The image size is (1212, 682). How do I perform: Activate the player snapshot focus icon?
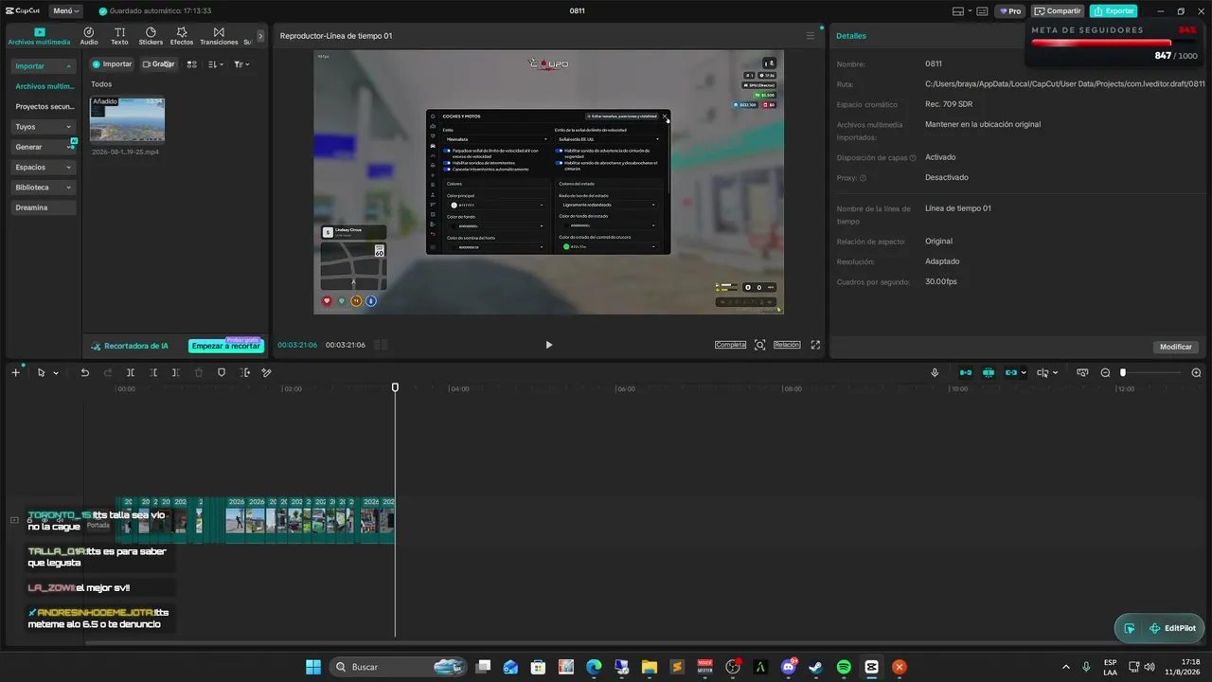tap(759, 345)
